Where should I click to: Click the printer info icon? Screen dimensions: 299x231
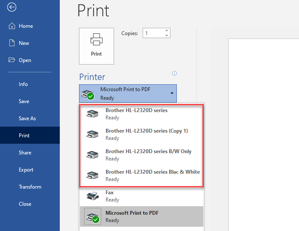coord(174,73)
